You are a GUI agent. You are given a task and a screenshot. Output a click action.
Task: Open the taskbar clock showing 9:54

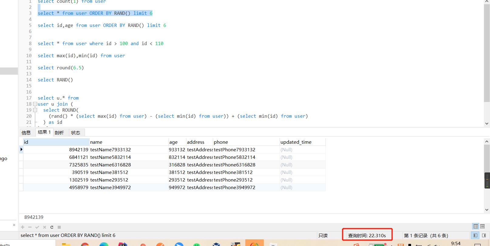[x=456, y=243]
